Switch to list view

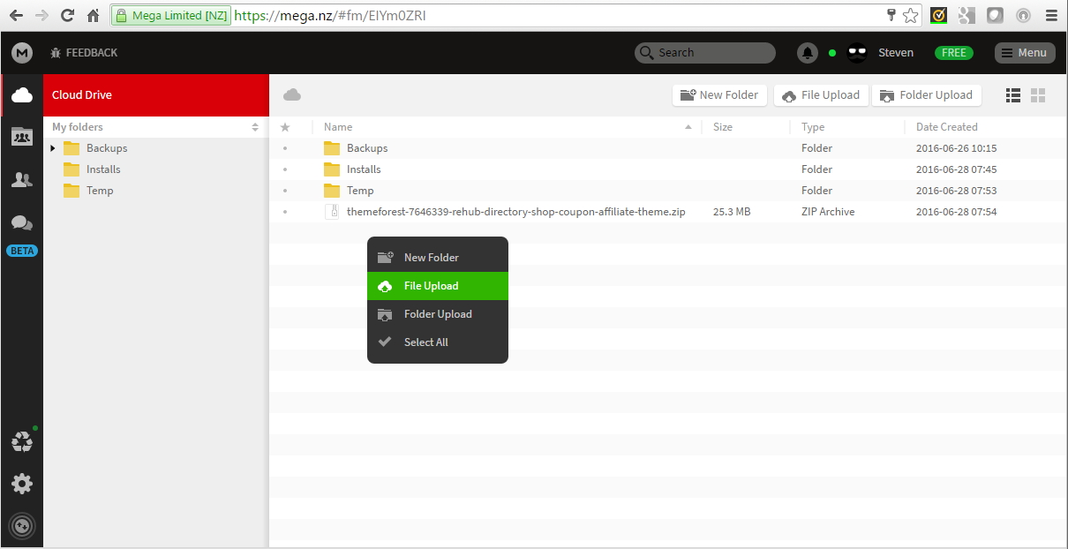coord(1013,95)
